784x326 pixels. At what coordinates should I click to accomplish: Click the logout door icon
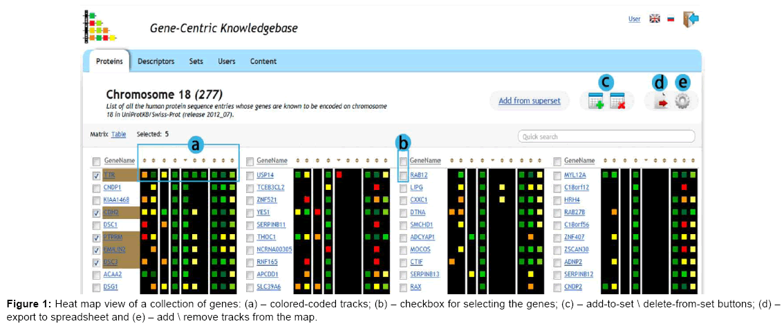[x=690, y=19]
